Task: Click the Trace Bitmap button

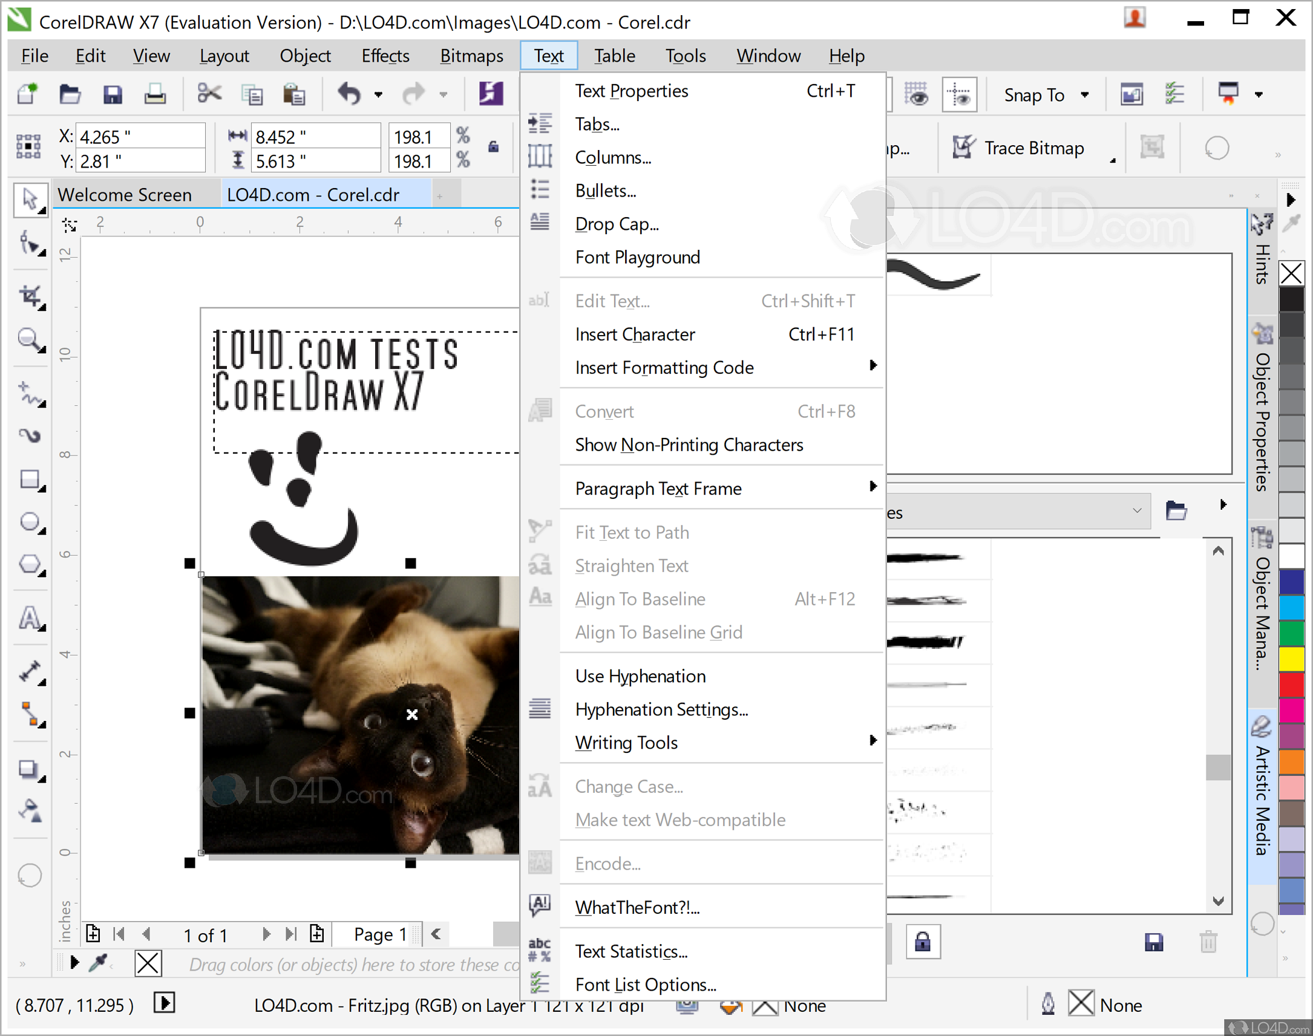Action: point(1033,148)
